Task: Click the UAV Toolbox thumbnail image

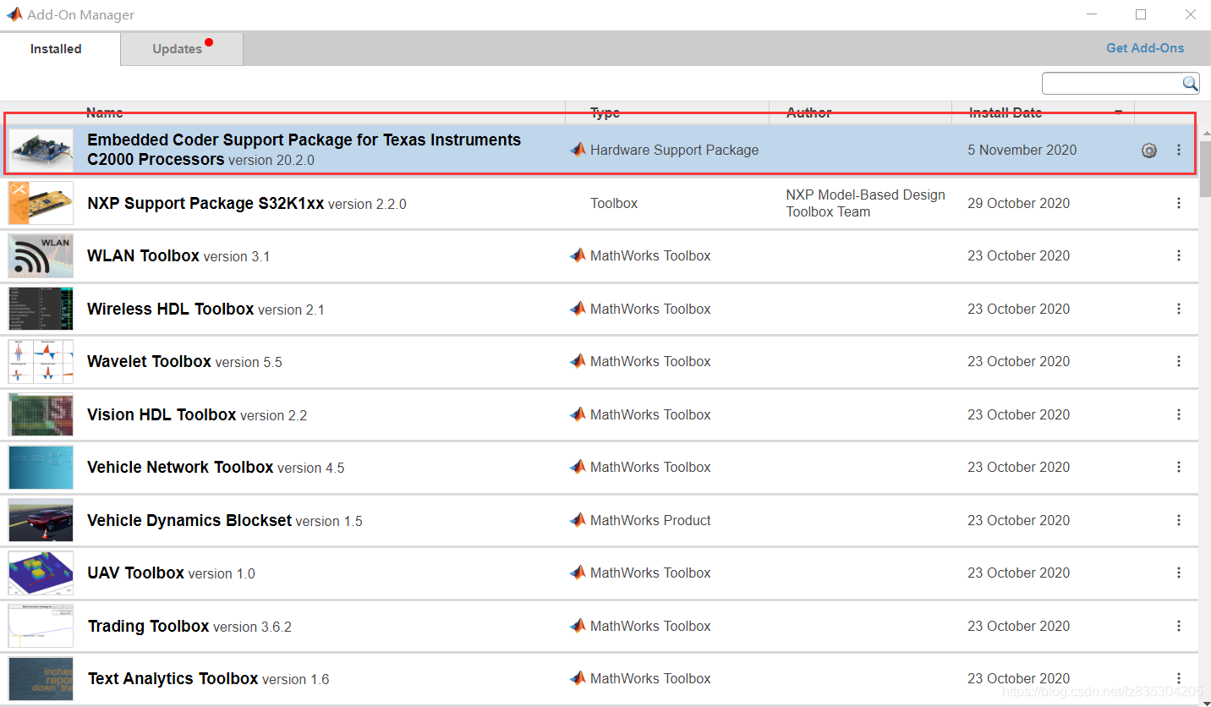Action: tap(41, 573)
